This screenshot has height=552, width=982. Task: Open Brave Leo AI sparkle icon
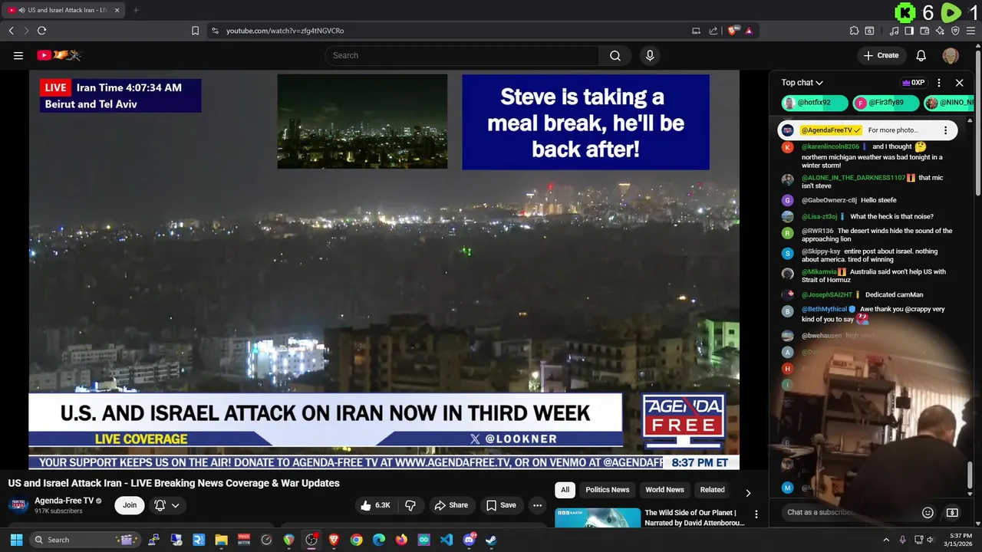pos(940,31)
